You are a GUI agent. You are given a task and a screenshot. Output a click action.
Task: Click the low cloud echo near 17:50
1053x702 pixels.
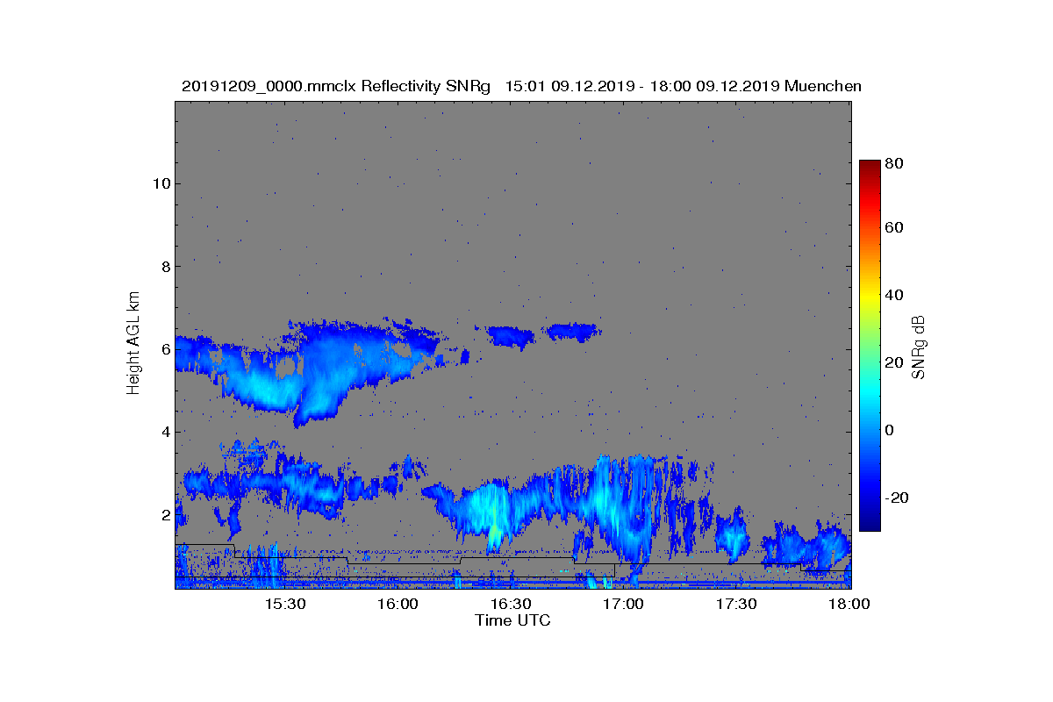(807, 546)
